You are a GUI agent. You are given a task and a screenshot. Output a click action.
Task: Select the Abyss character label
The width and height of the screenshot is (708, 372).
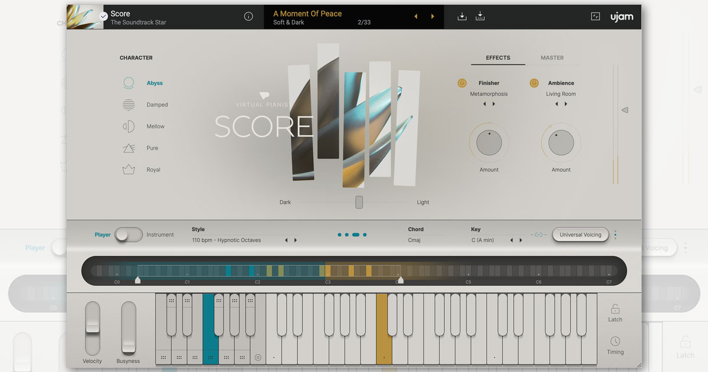155,83
